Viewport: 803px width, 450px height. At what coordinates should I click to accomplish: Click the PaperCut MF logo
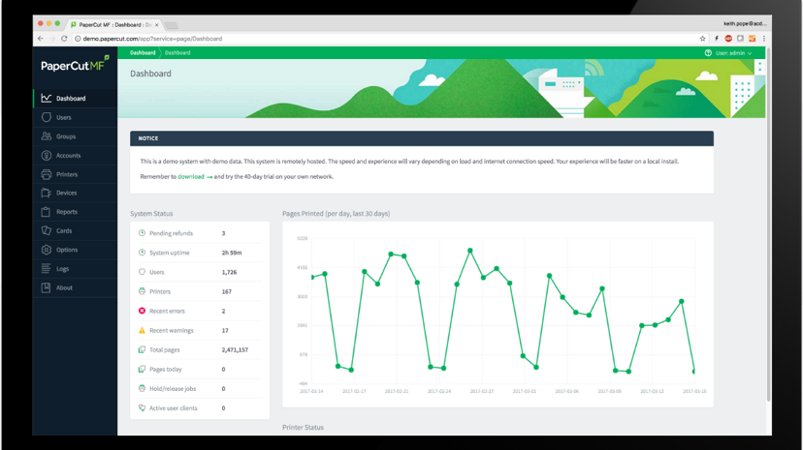(x=76, y=65)
